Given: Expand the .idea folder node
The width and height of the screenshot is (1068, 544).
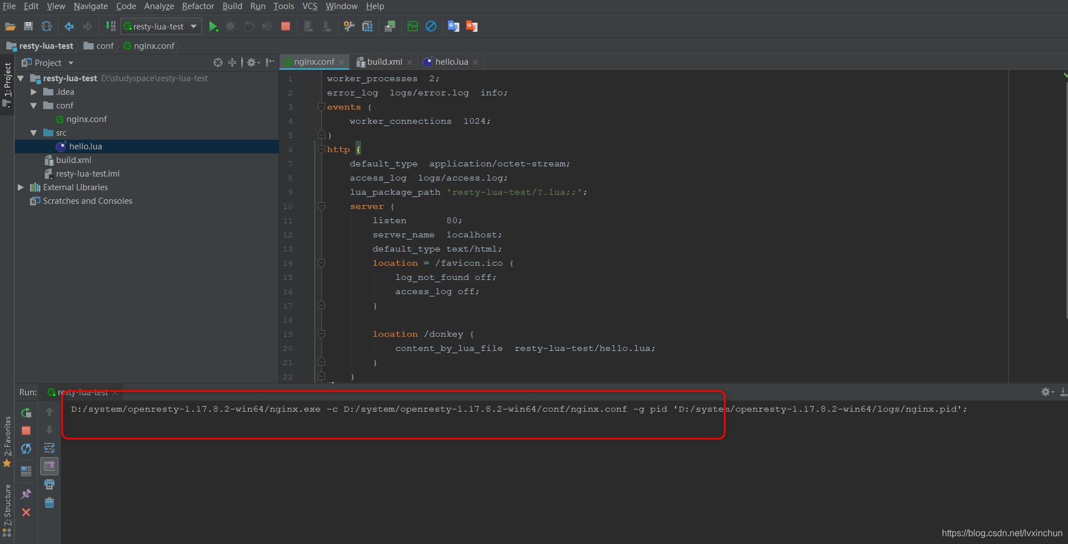Looking at the screenshot, I should [x=33, y=92].
